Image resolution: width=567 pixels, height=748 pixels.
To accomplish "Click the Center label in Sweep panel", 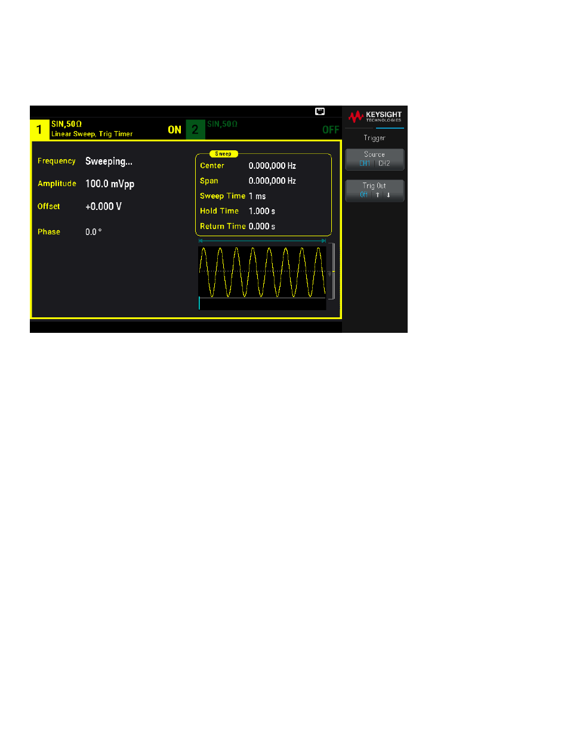I will (212, 166).
